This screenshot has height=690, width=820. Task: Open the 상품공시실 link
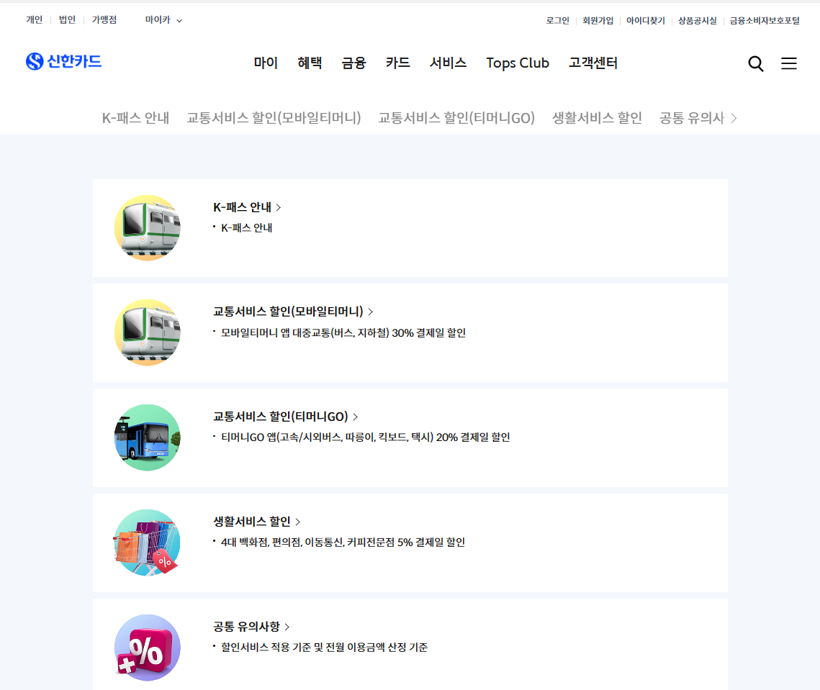(x=698, y=20)
